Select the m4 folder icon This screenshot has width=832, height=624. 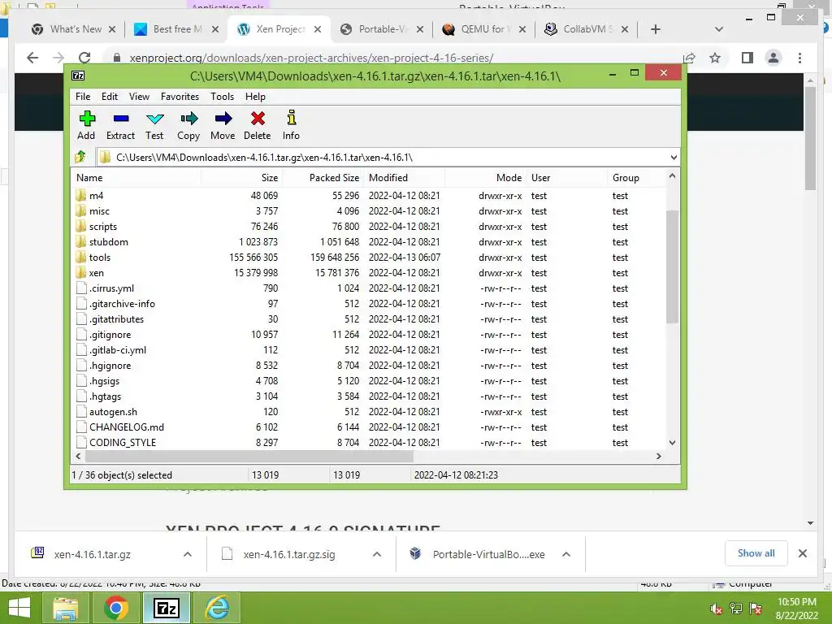tap(80, 195)
